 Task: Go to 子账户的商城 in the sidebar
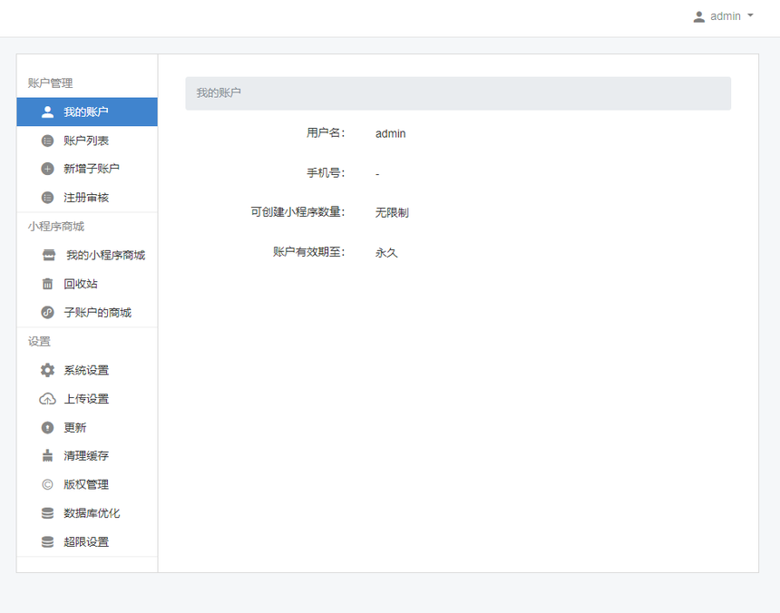pyautogui.click(x=97, y=313)
